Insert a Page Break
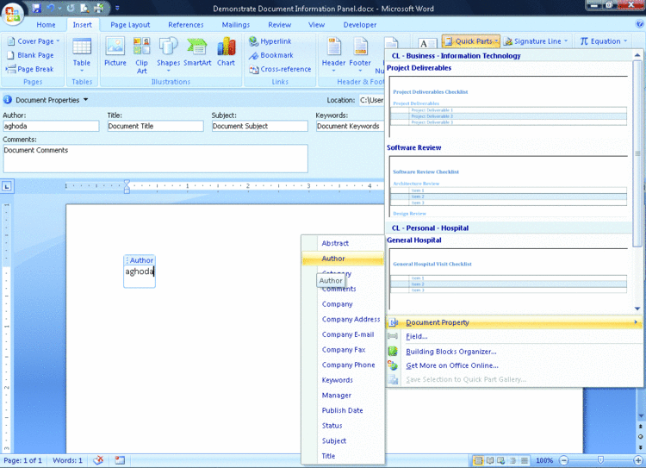646x468 pixels. 30,69
